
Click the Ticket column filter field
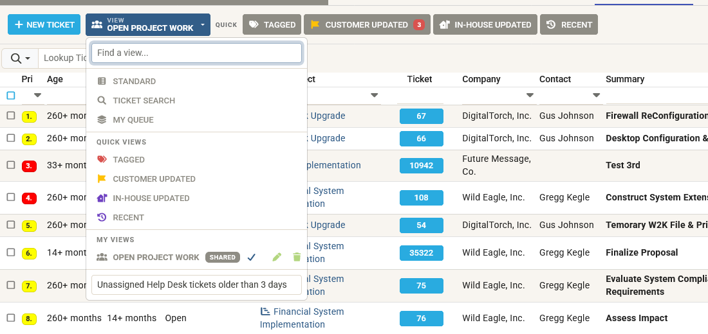[x=420, y=96]
